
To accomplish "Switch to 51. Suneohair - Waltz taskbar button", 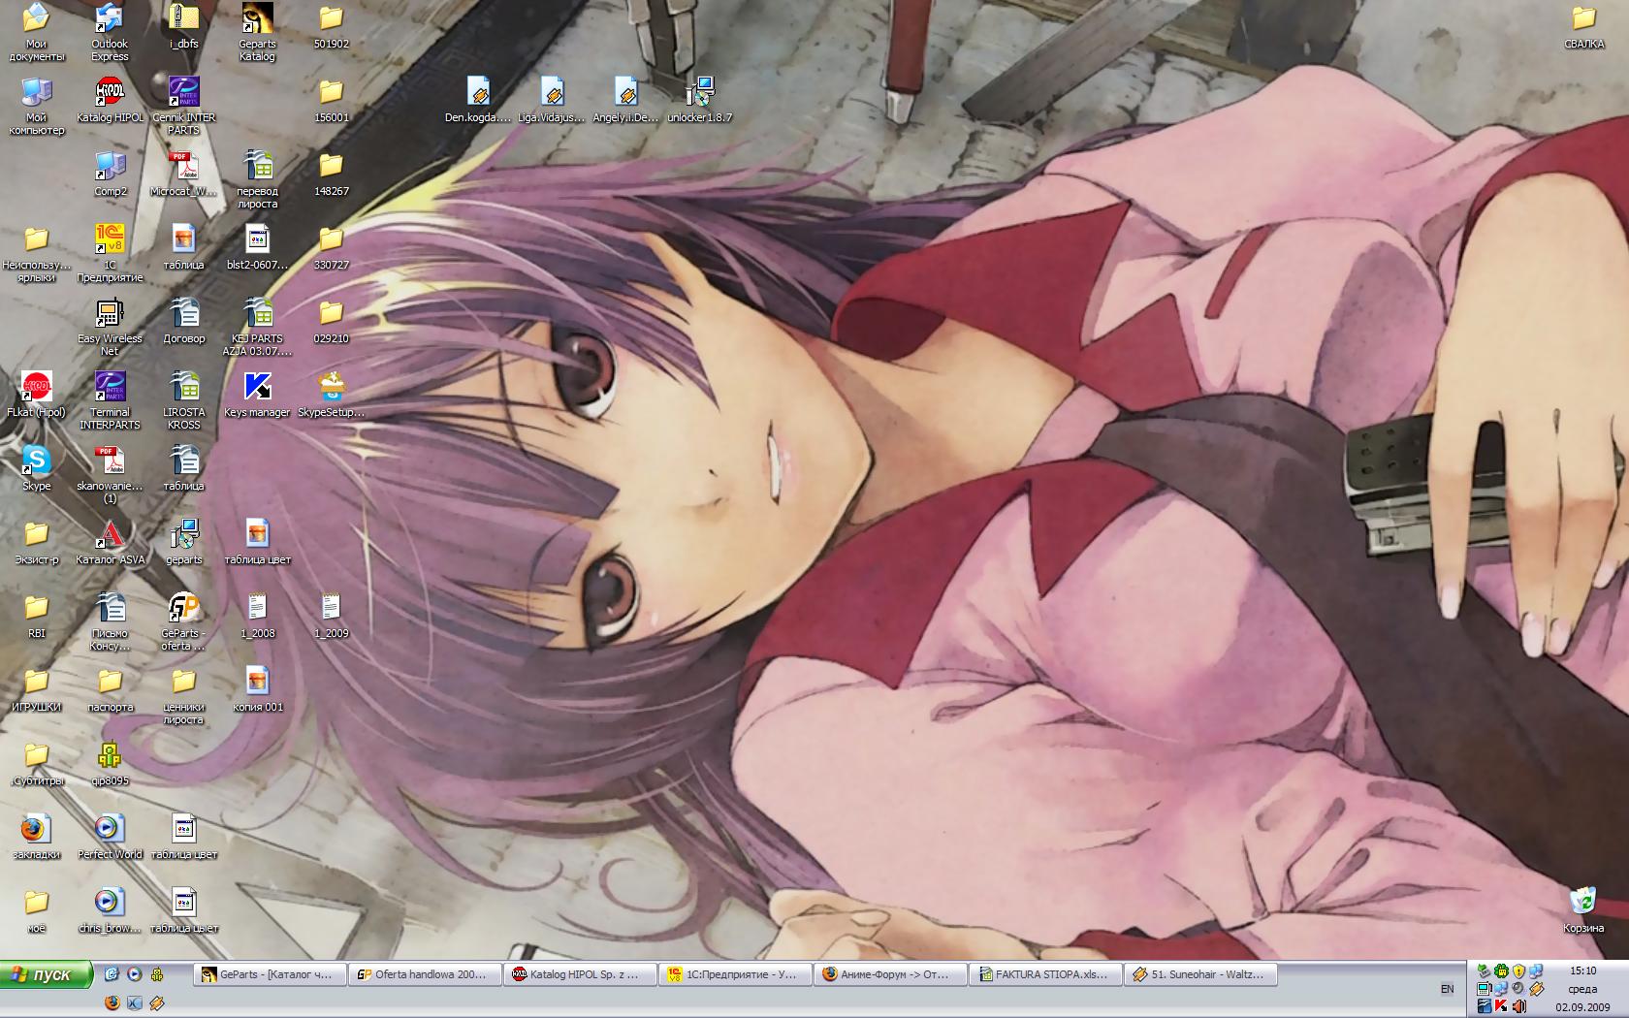I will click(x=1200, y=974).
